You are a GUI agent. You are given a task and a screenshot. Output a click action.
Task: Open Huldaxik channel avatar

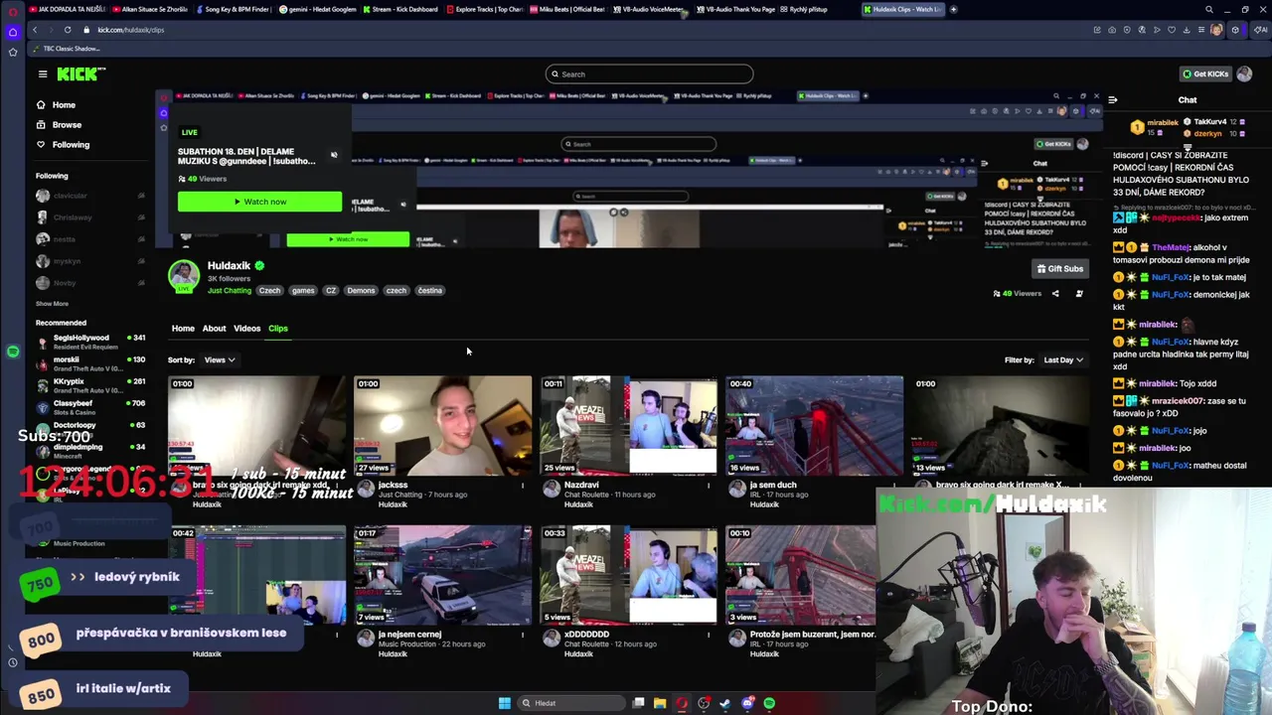tap(184, 276)
